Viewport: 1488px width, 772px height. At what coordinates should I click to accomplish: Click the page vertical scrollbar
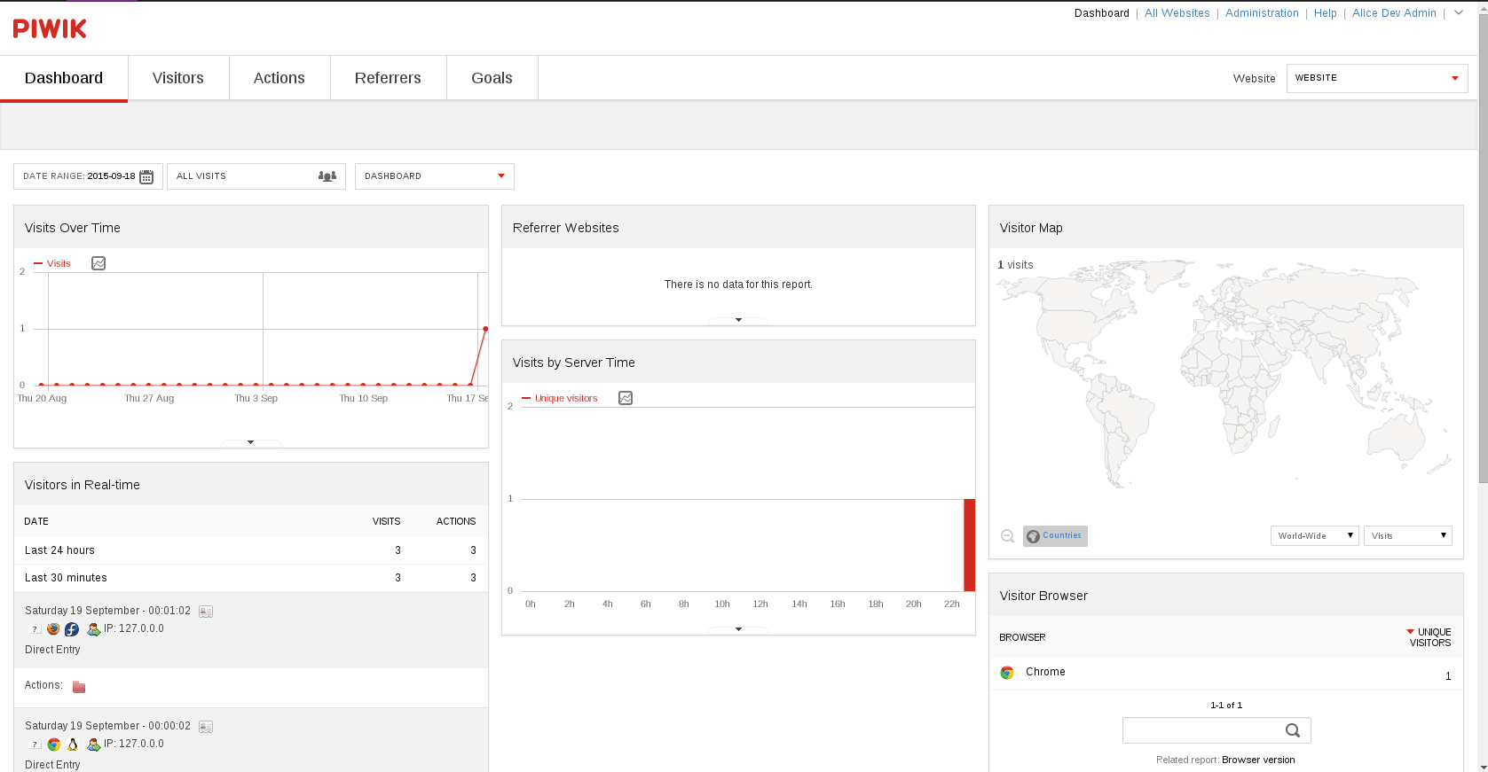[x=1483, y=248]
